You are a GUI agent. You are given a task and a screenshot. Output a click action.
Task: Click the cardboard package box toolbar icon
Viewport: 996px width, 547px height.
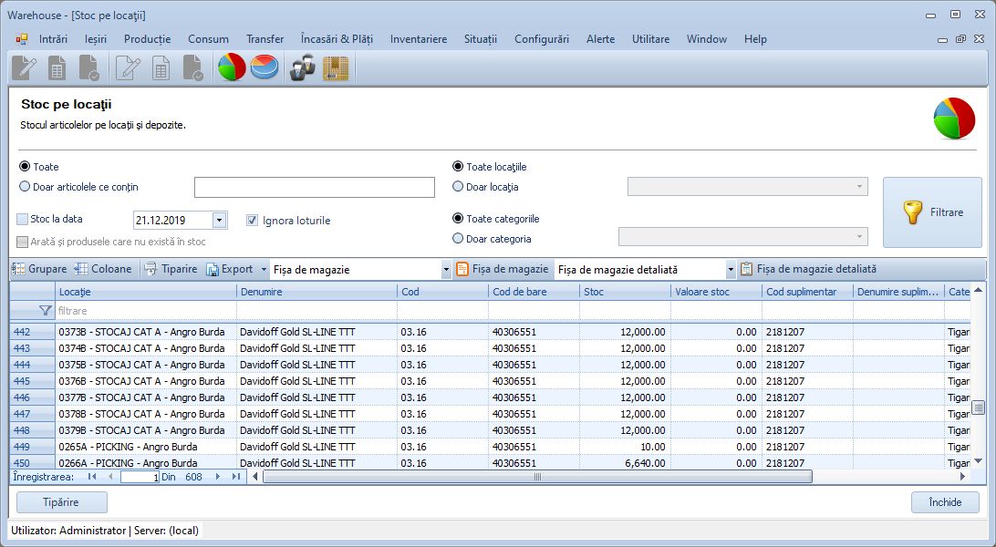336,68
